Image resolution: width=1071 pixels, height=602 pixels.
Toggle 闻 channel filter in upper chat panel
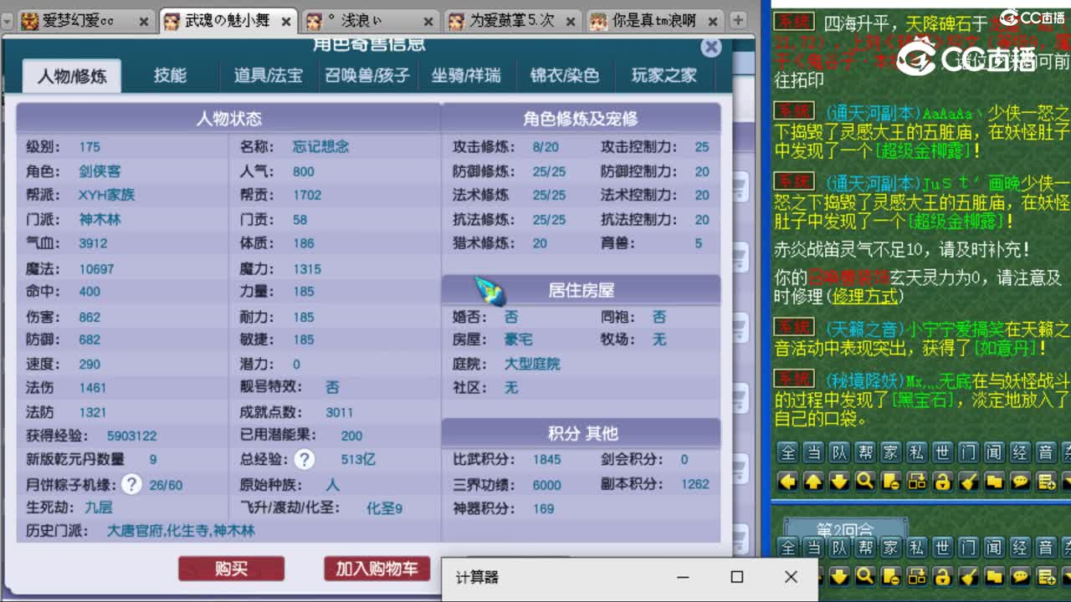pos(994,453)
